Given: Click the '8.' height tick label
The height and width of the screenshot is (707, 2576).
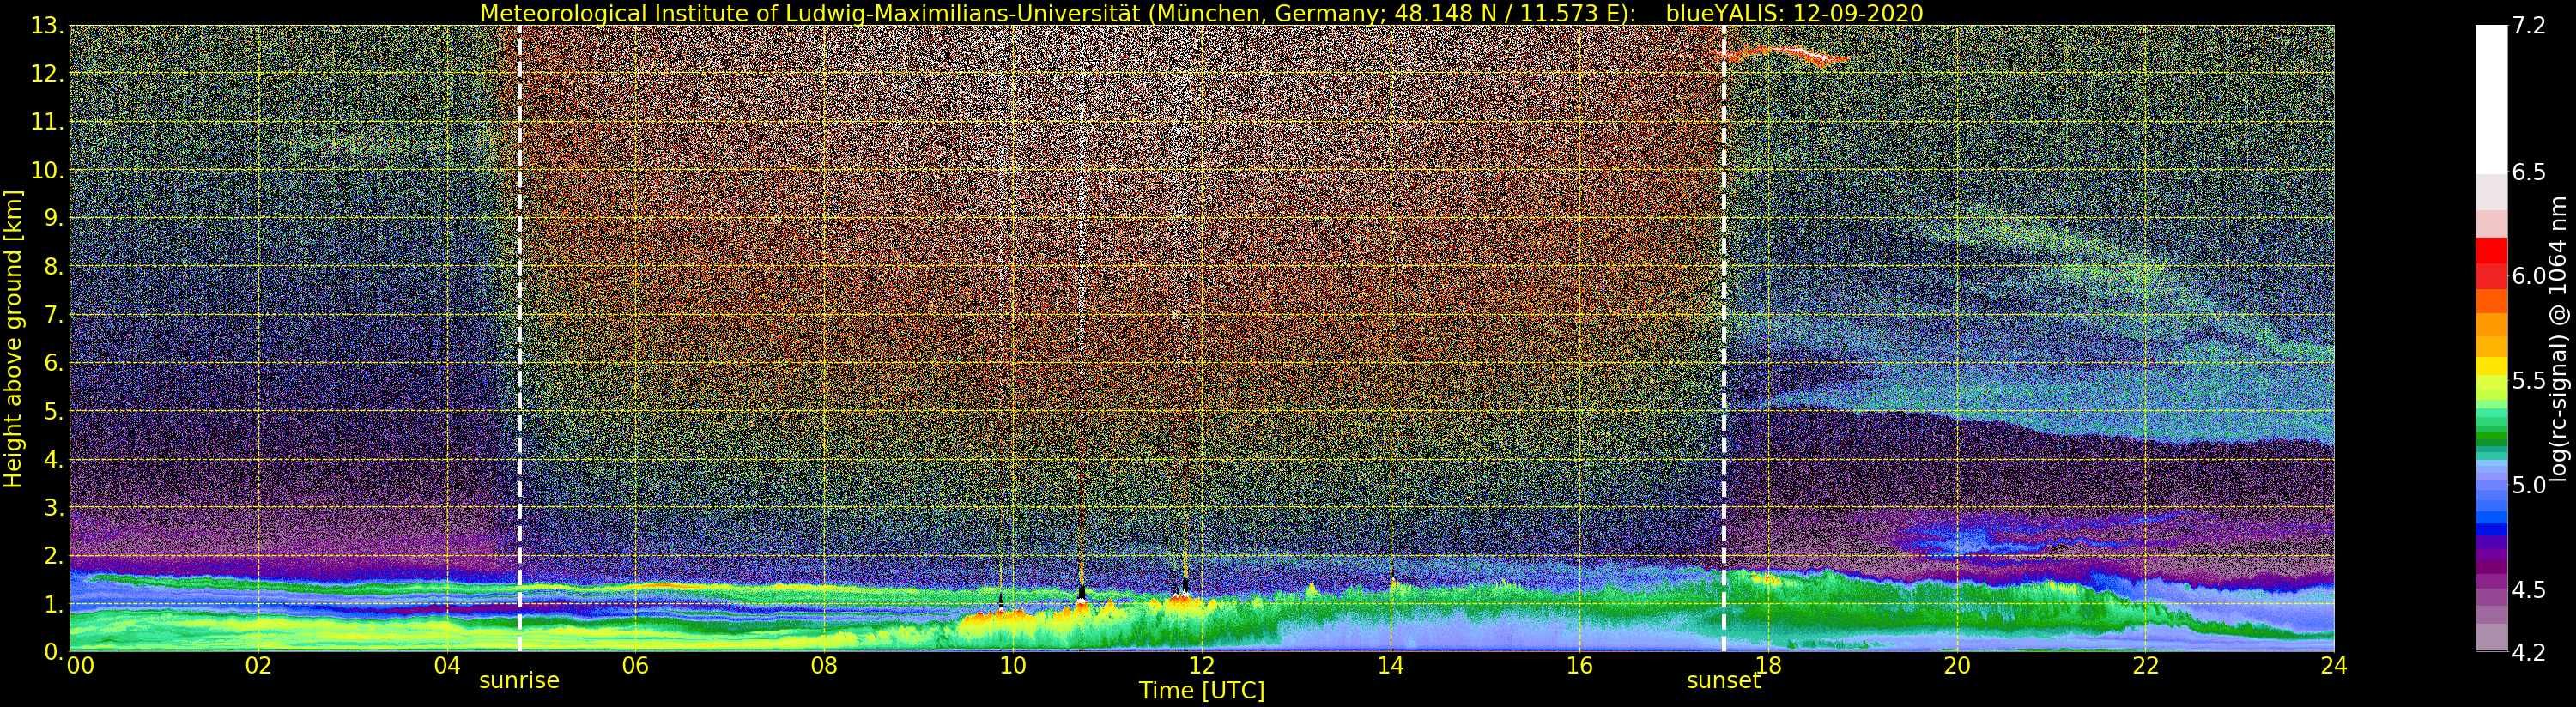Looking at the screenshot, I should tap(54, 267).
